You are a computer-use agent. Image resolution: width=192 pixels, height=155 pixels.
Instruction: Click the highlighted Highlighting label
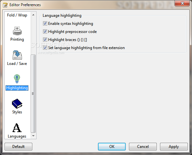point(17,88)
